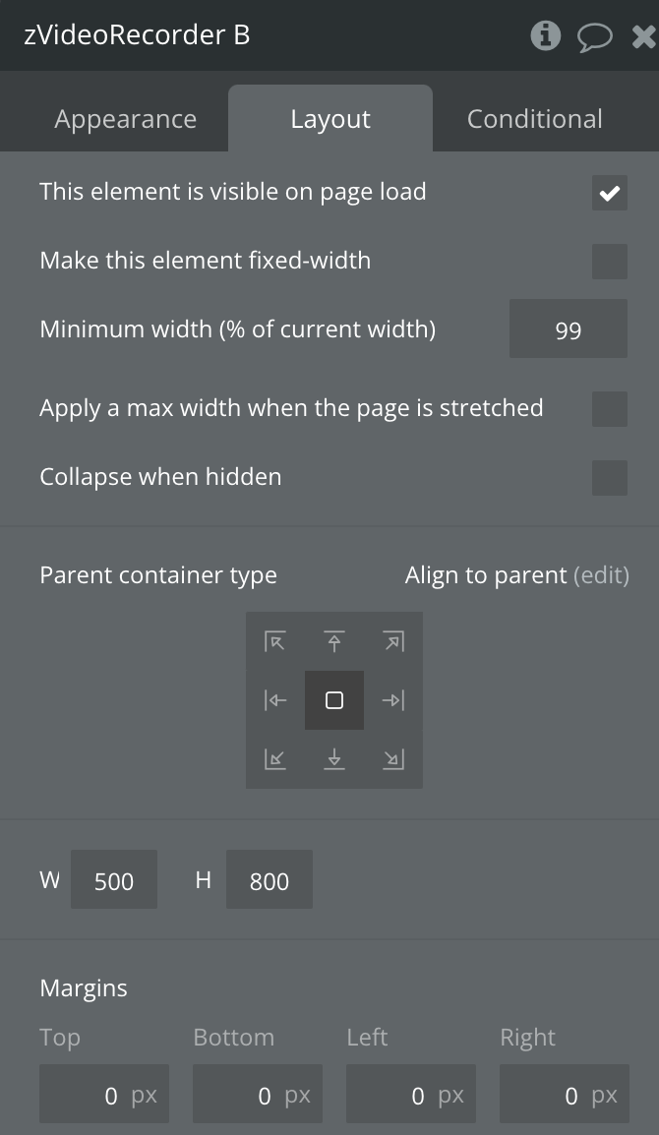659x1135 pixels.
Task: Align element to parent's top-left corner
Action: click(275, 642)
